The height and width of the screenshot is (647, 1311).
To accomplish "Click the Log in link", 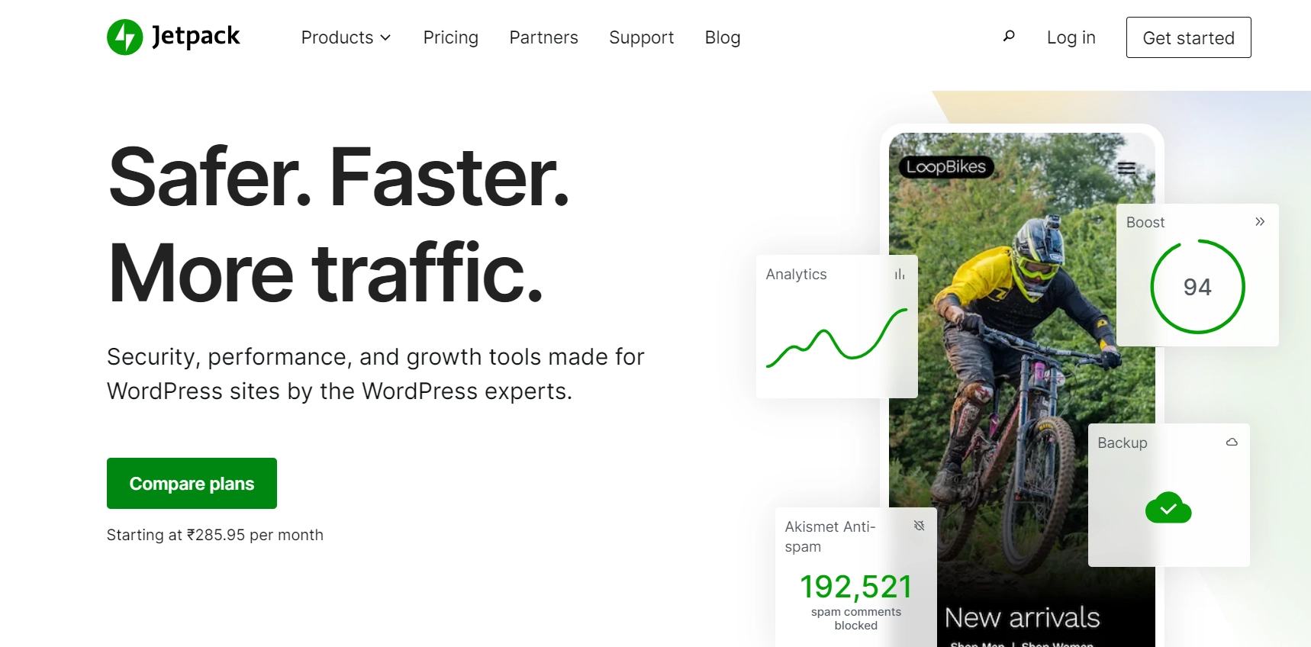I will pos(1071,37).
